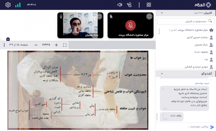Click the search magnifier icon in users

tap(210, 21)
